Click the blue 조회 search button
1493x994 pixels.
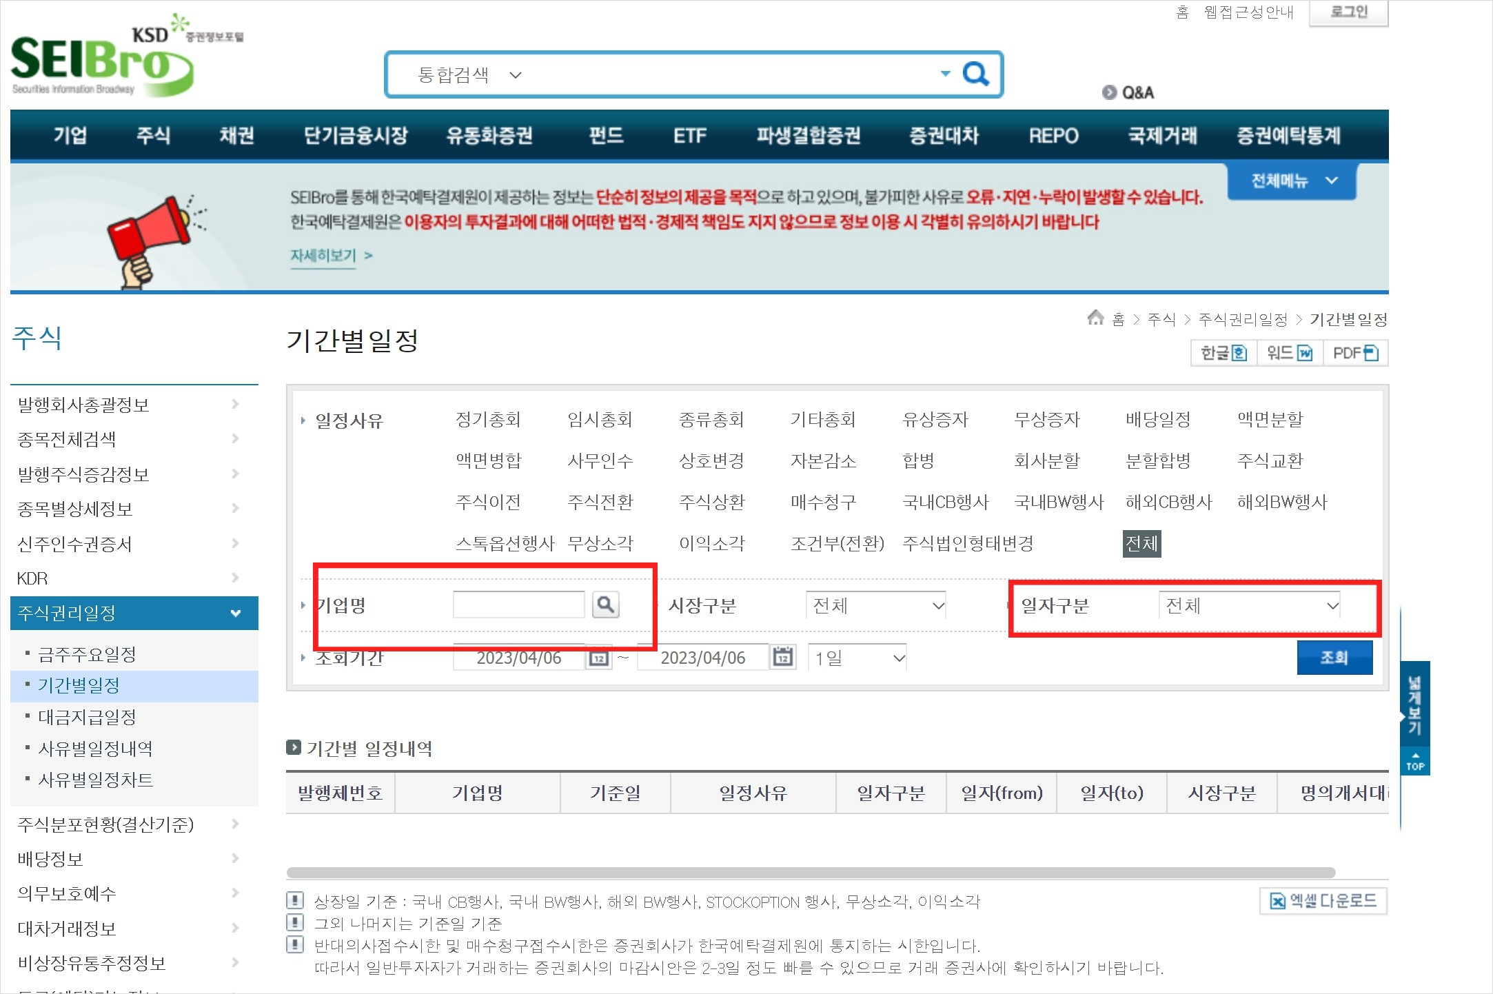tap(1334, 657)
